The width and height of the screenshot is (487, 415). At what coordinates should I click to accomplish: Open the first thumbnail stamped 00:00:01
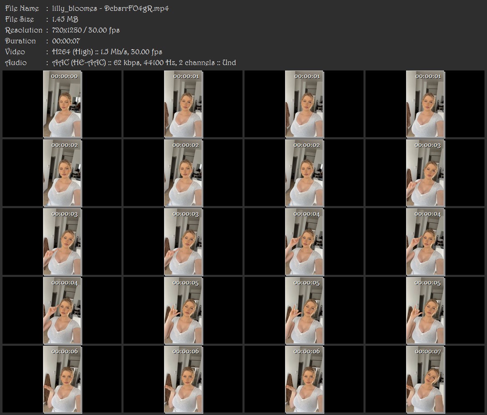tap(183, 104)
